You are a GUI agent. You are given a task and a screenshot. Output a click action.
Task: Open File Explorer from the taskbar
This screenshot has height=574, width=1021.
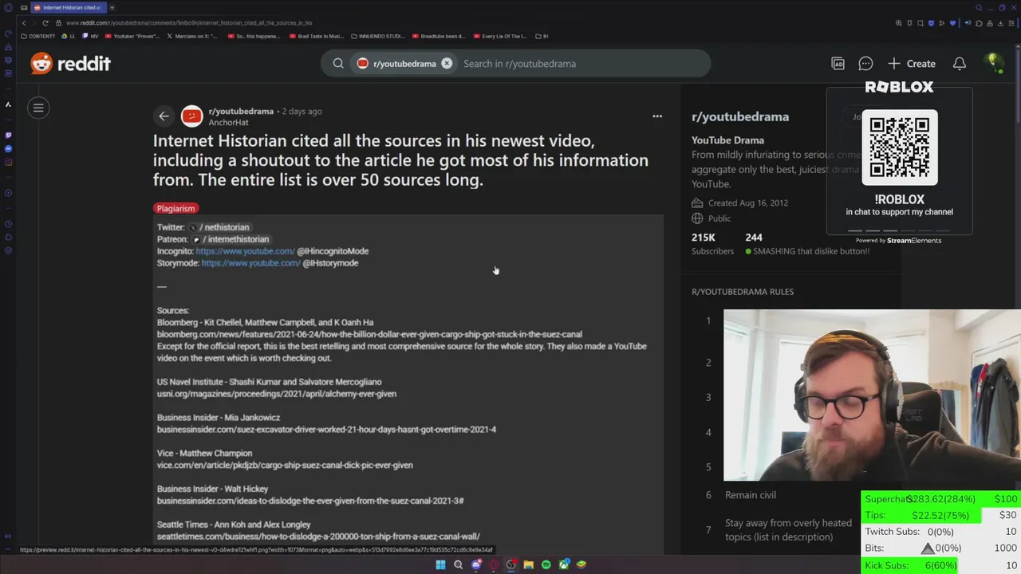(528, 564)
